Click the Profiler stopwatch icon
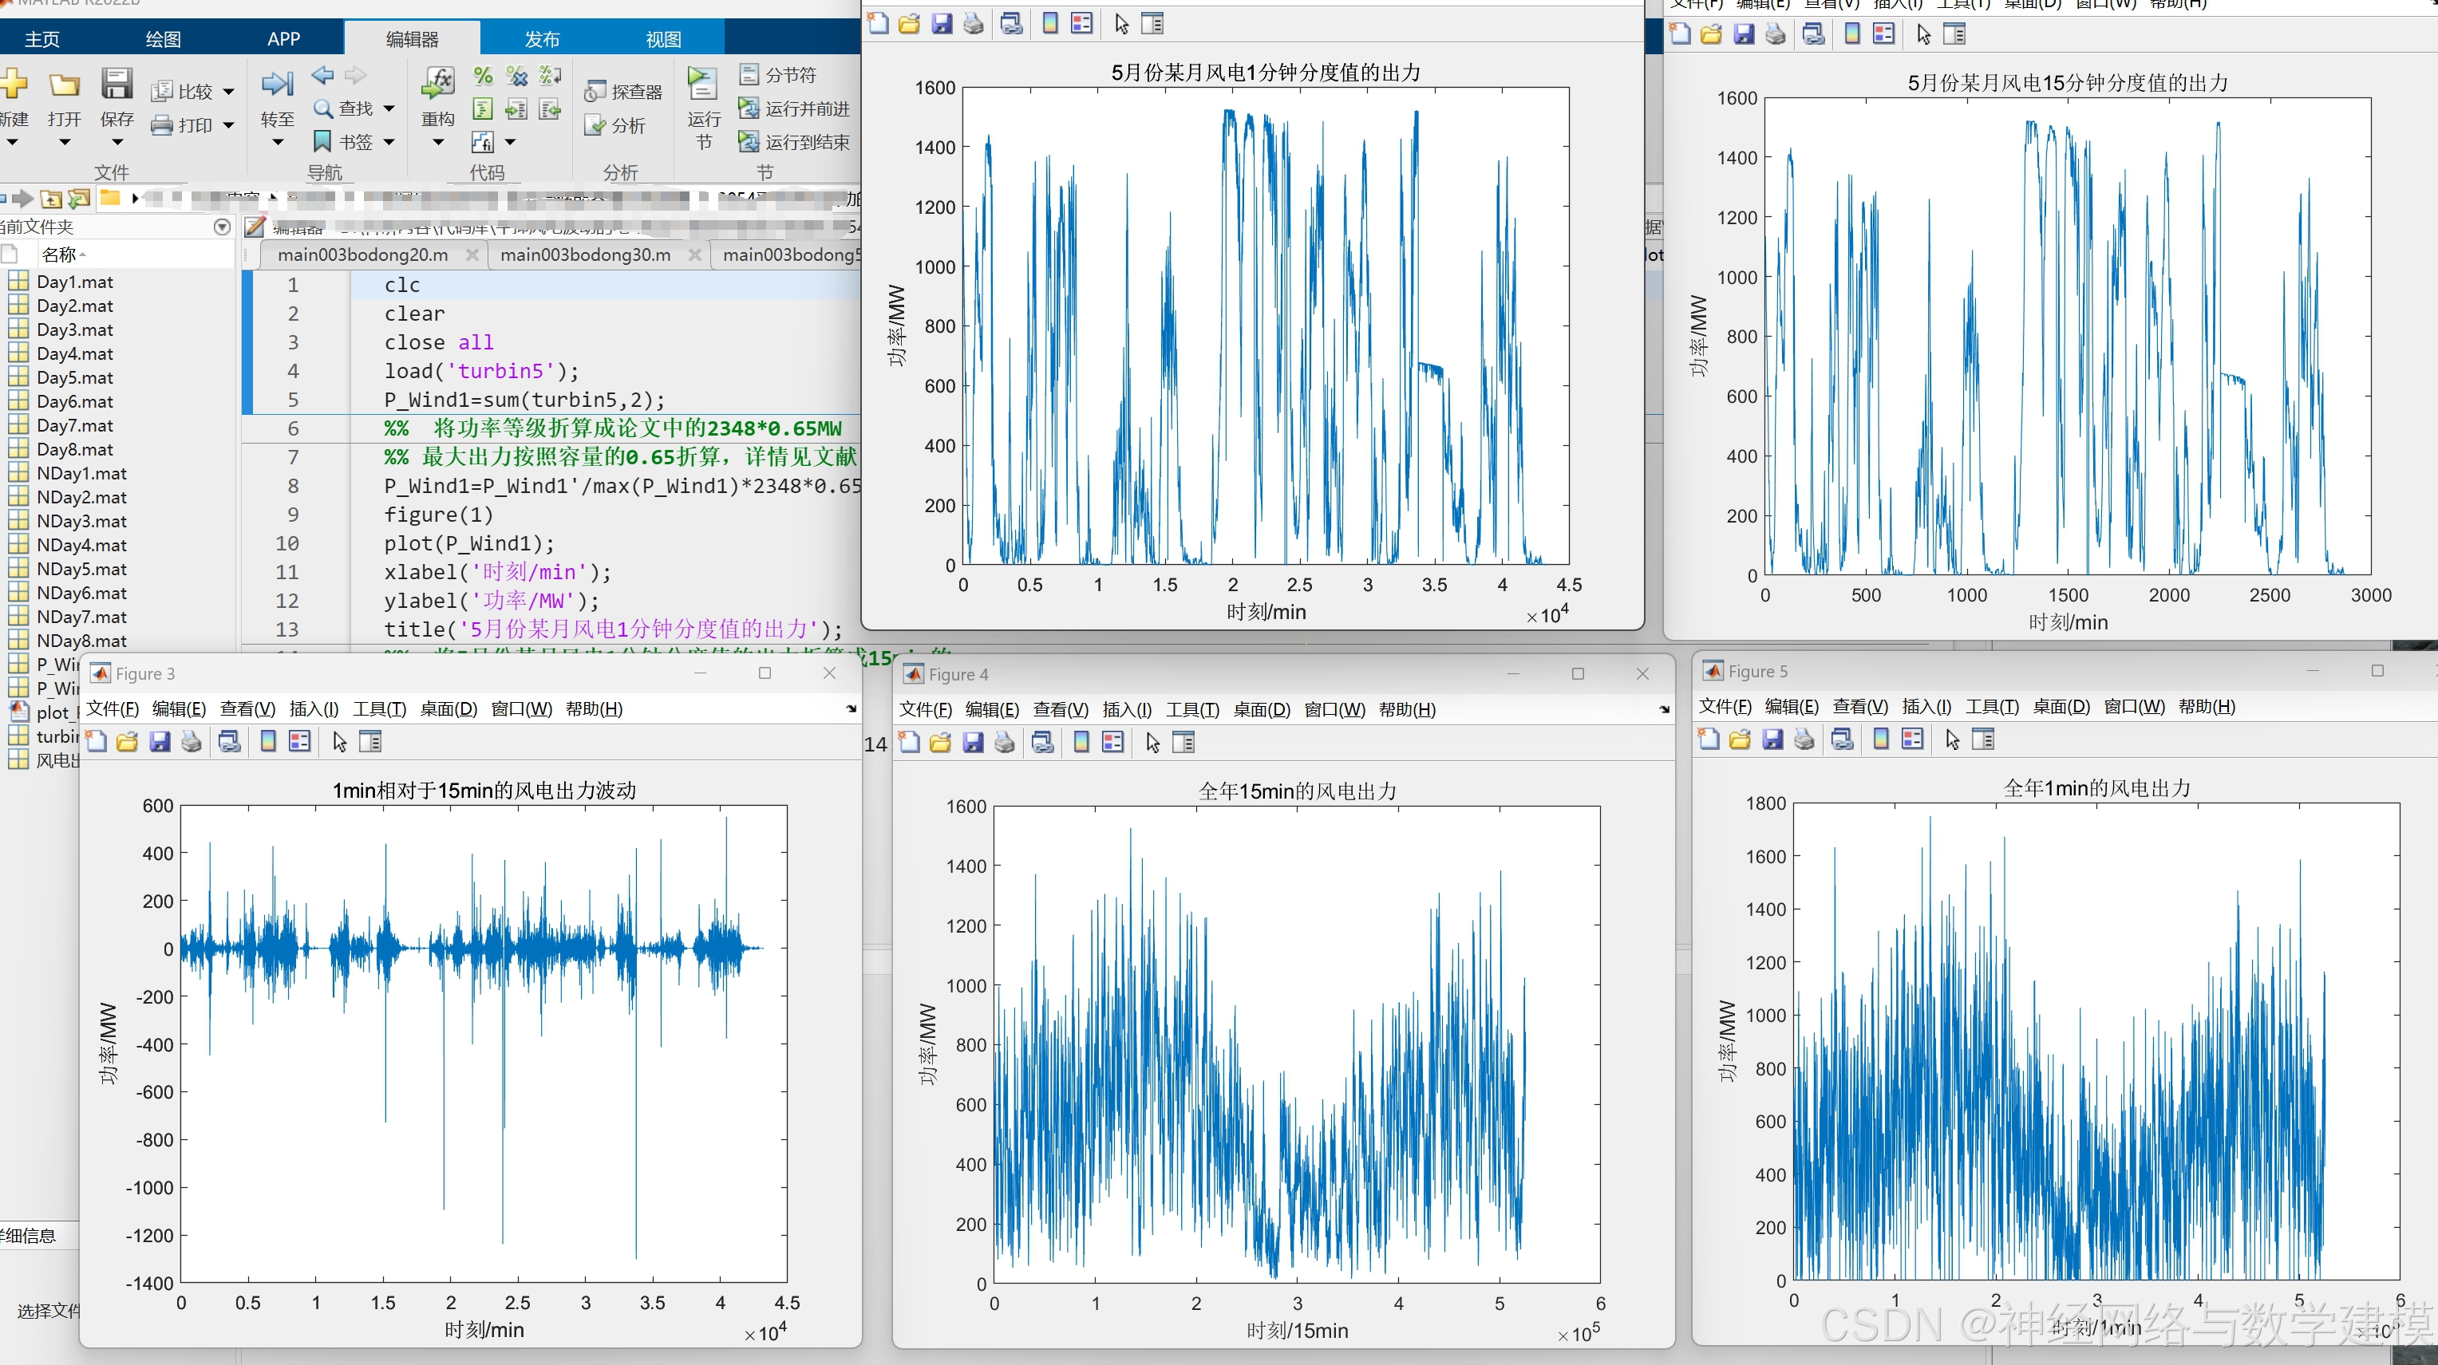 point(595,92)
